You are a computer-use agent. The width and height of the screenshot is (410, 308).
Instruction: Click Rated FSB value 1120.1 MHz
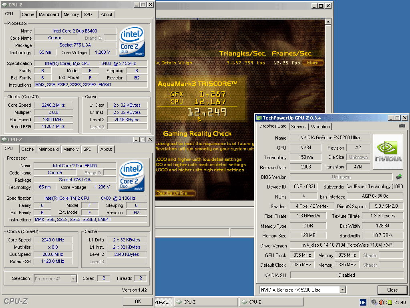click(x=53, y=126)
